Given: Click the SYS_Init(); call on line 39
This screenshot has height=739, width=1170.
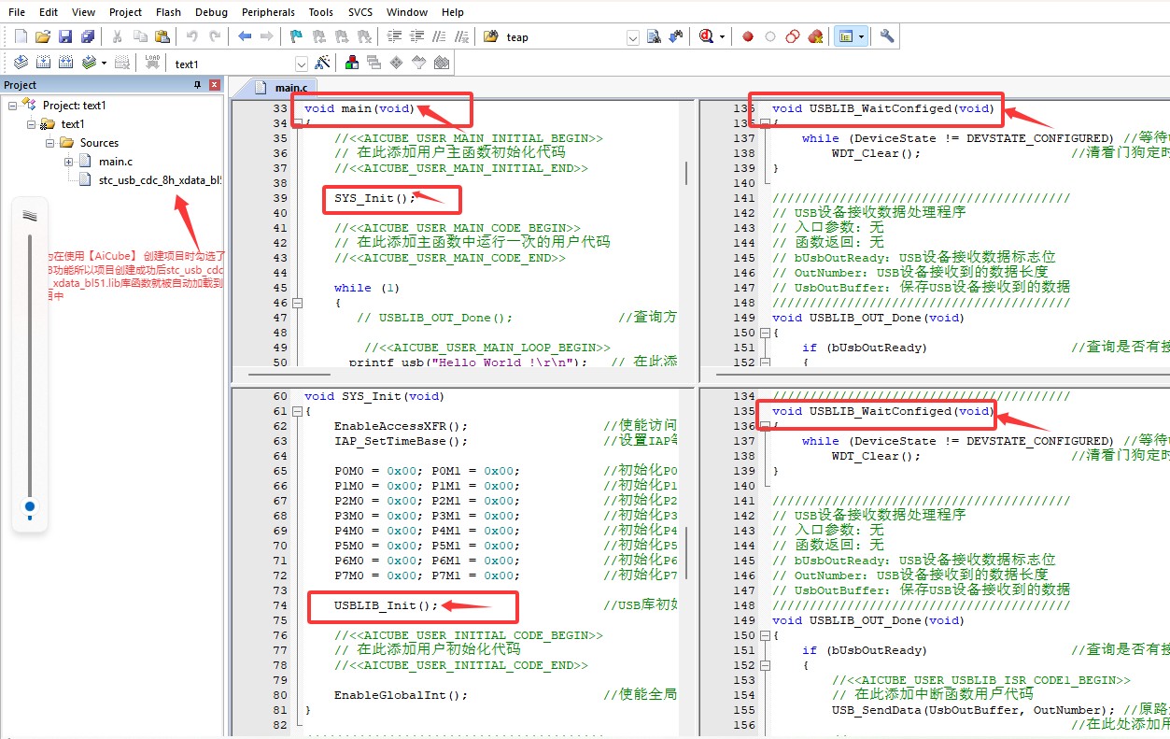Looking at the screenshot, I should coord(374,198).
